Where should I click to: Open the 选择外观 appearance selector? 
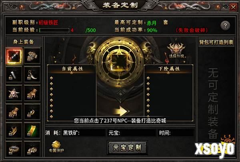[176, 51]
